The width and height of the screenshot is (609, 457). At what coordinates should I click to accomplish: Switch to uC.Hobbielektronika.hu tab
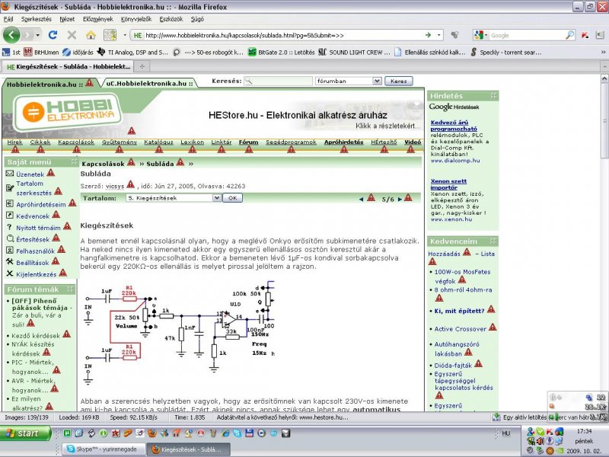tap(149, 83)
